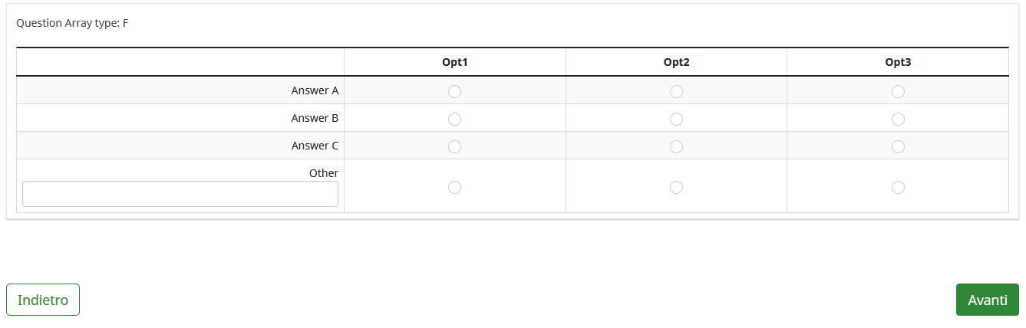Mark Opt2 for Answer C
Viewport: 1026px width, 328px height.
[676, 146]
